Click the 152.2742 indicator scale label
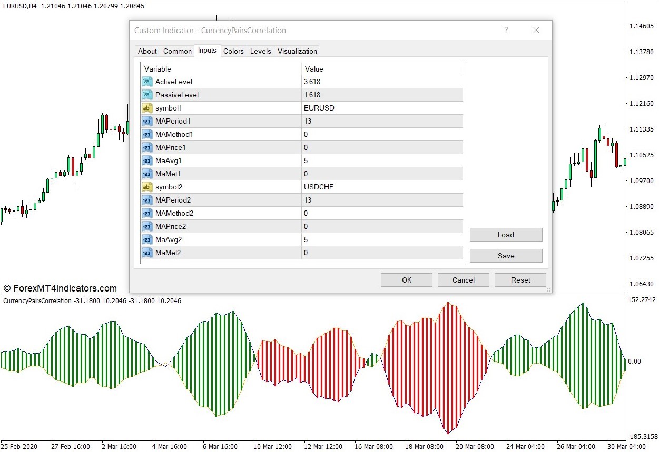 (x=642, y=299)
